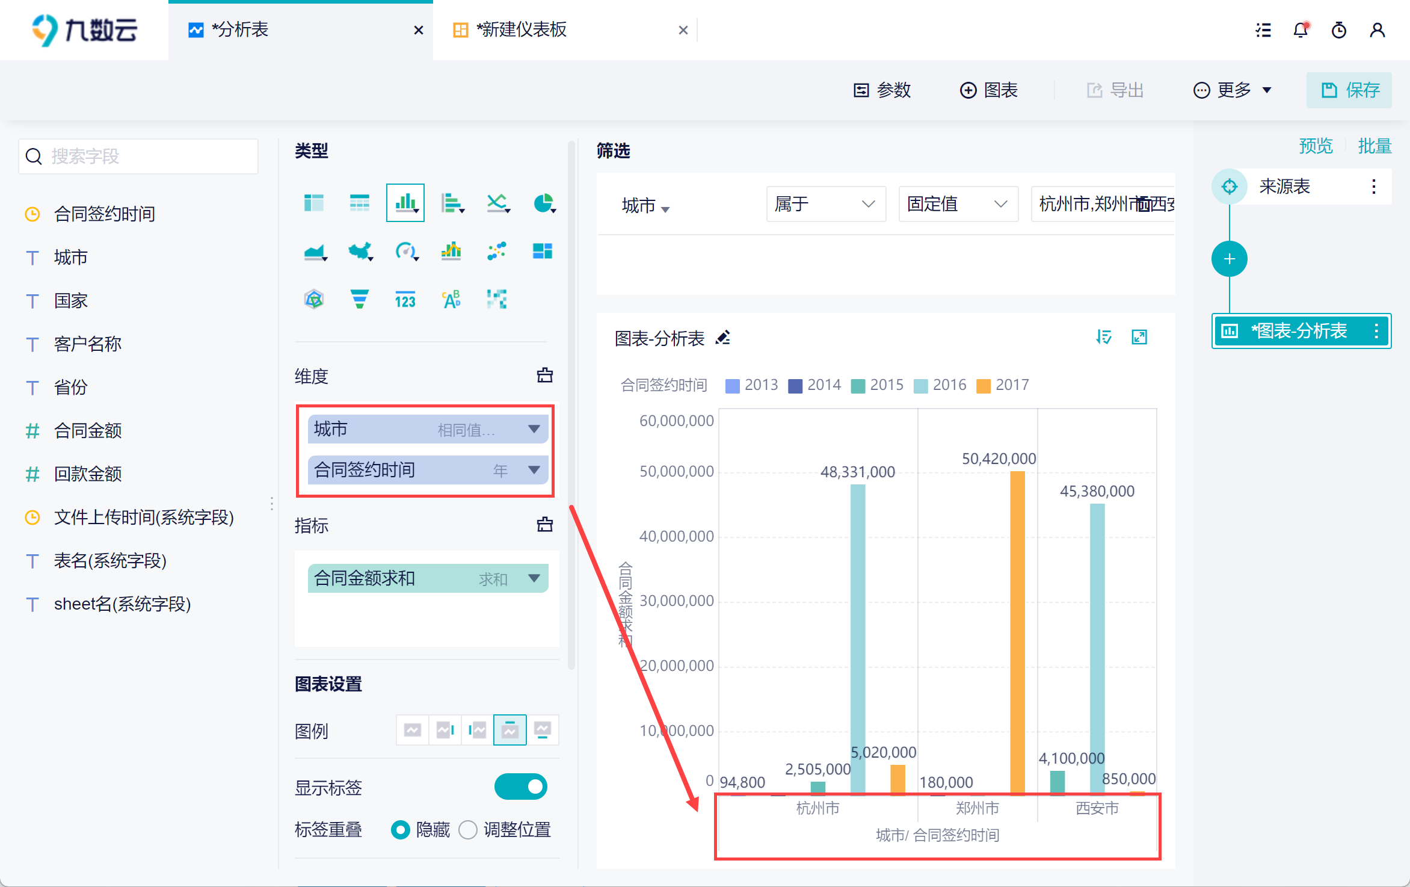This screenshot has width=1410, height=887.
Task: Switch to the 新建仪表板 tab
Action: [521, 30]
